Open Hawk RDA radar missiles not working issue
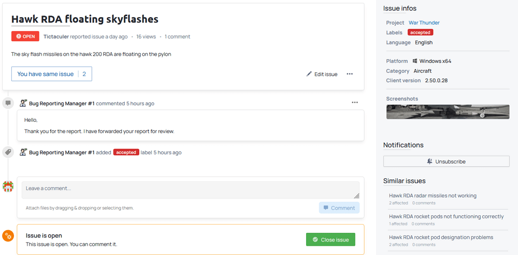The image size is (518, 255). tap(433, 196)
